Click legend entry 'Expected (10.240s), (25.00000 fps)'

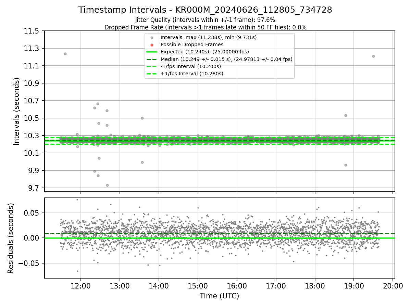coord(205,52)
